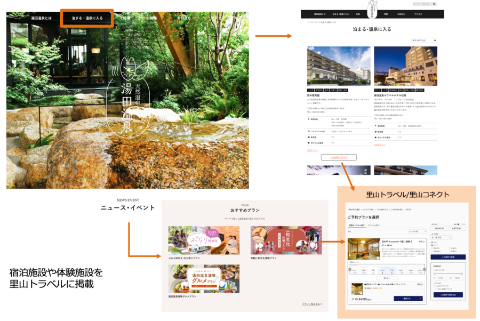Click the この条件で検索 search button
The width and height of the screenshot is (480, 321).
coord(448,257)
